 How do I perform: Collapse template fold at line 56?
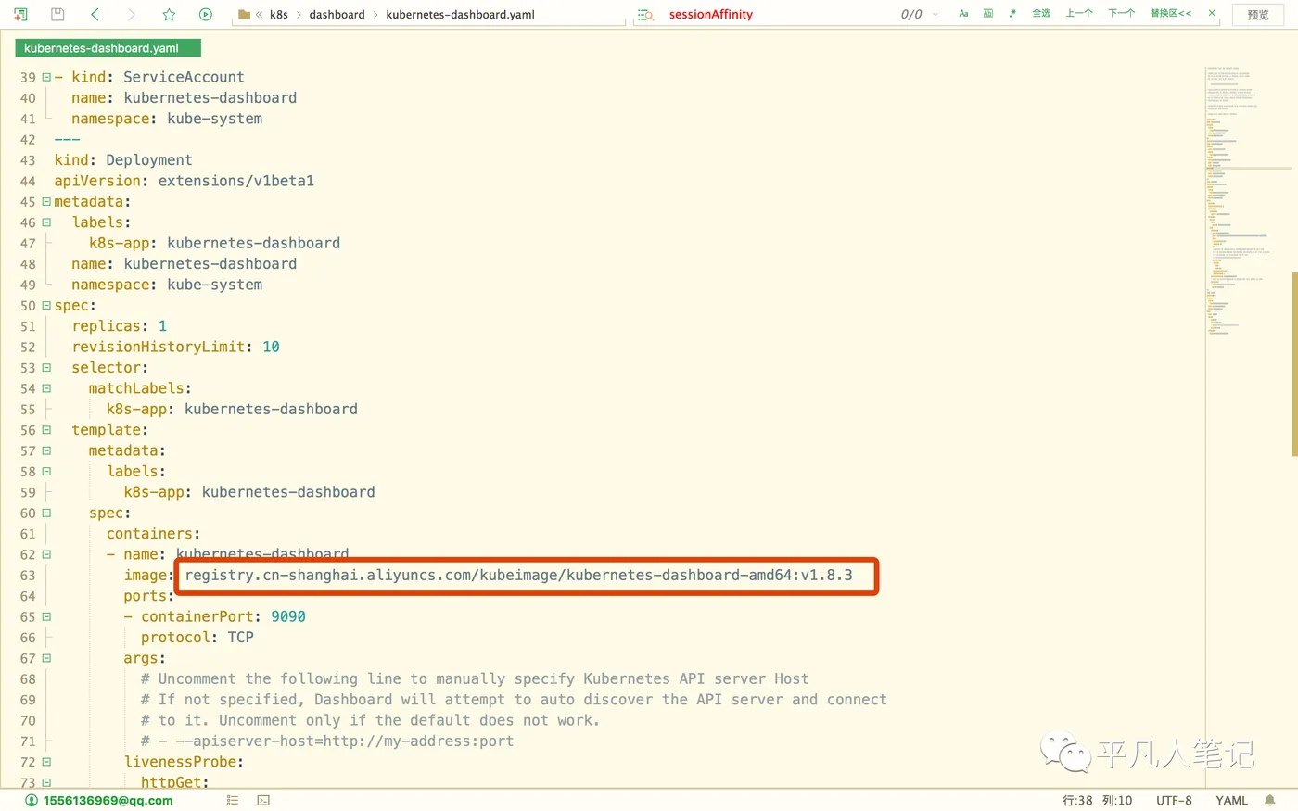click(46, 430)
